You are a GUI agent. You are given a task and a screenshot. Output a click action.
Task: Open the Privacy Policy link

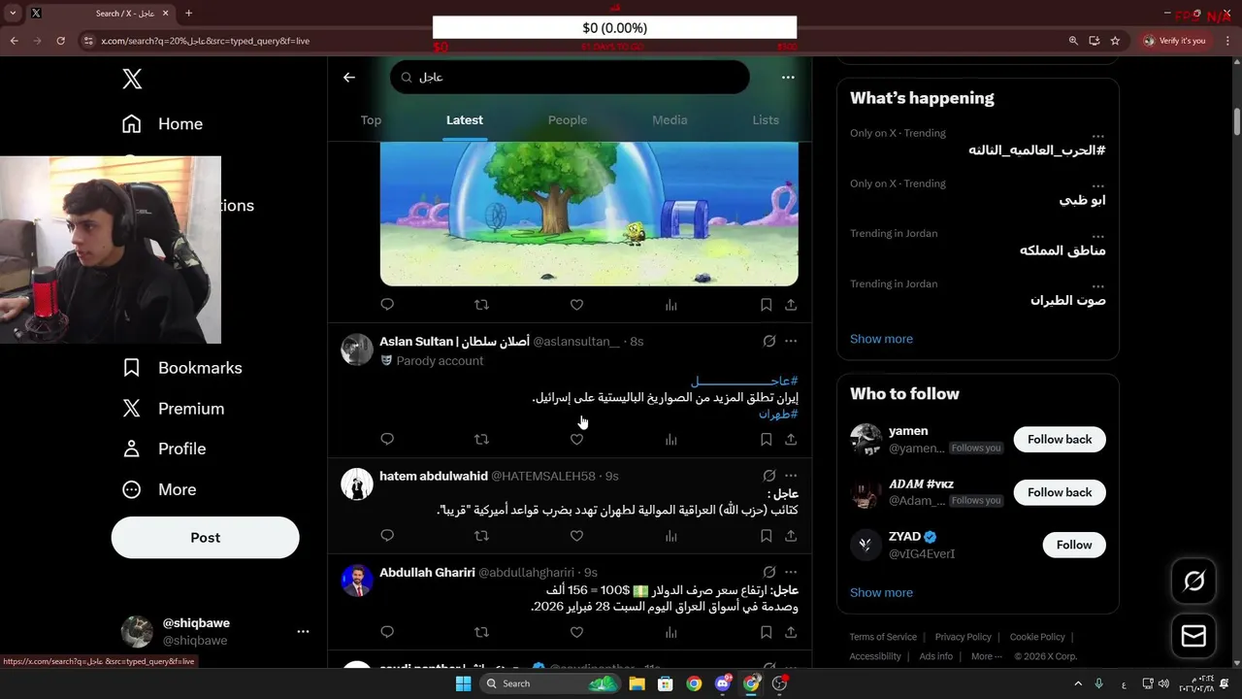click(964, 637)
